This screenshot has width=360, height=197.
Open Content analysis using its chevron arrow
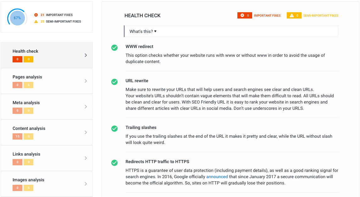tap(86, 132)
